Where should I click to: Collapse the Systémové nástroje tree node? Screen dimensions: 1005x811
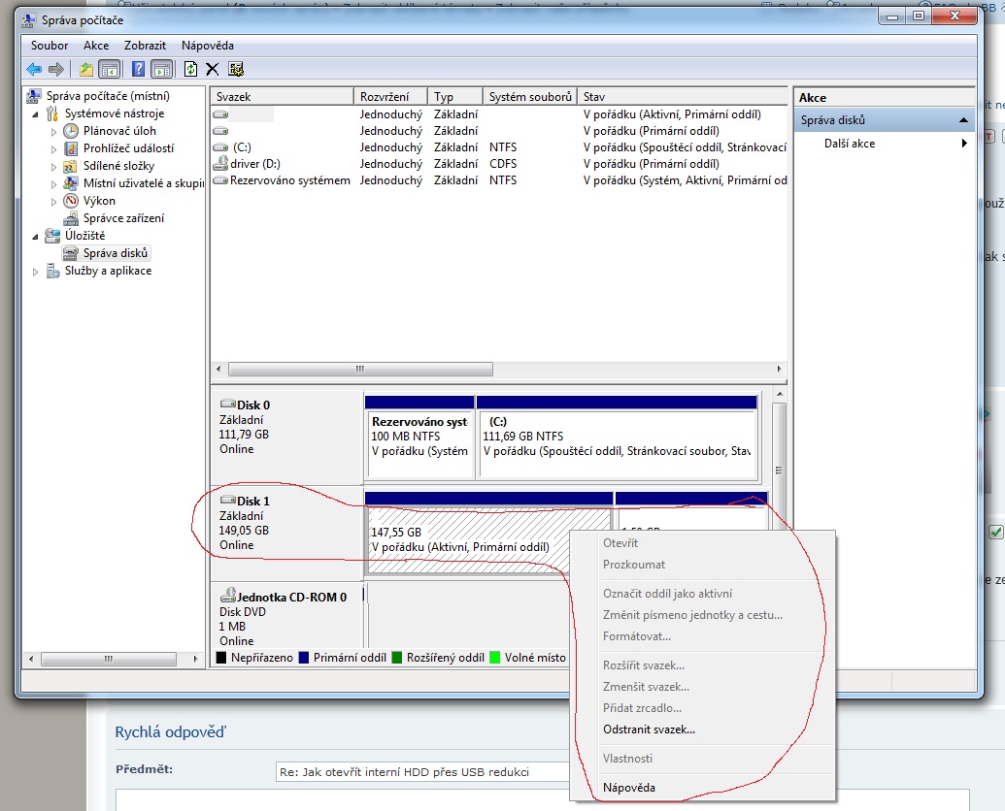click(37, 114)
